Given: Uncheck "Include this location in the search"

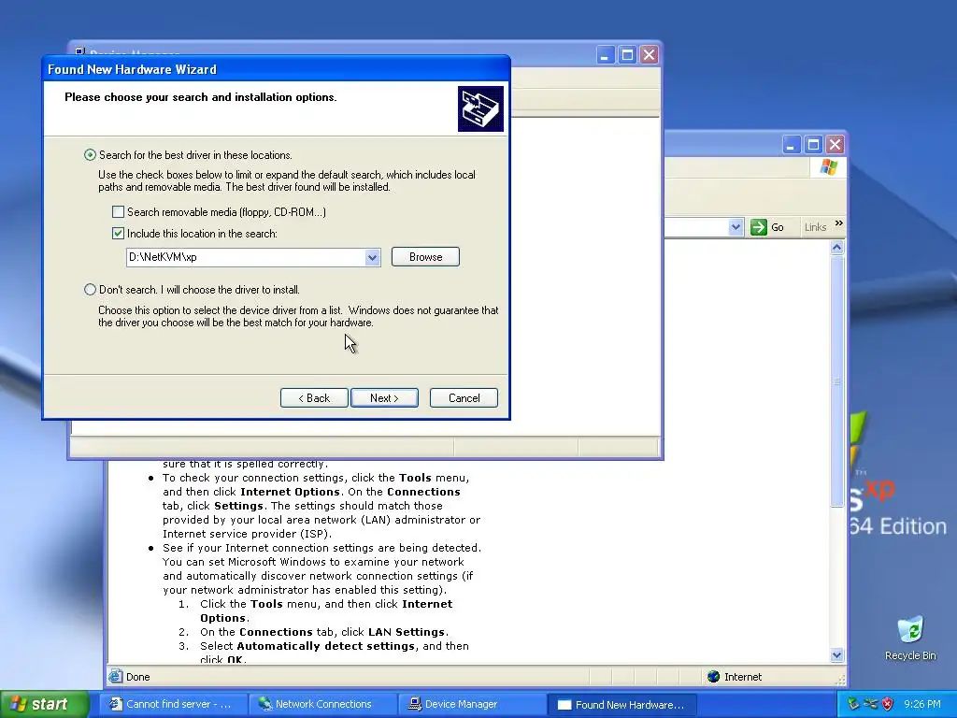Looking at the screenshot, I should tap(118, 233).
